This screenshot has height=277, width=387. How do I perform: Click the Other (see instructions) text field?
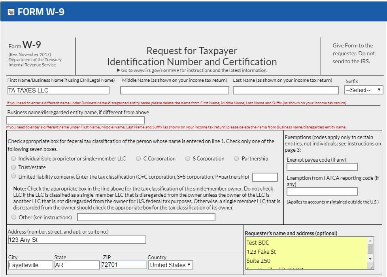[146, 217]
